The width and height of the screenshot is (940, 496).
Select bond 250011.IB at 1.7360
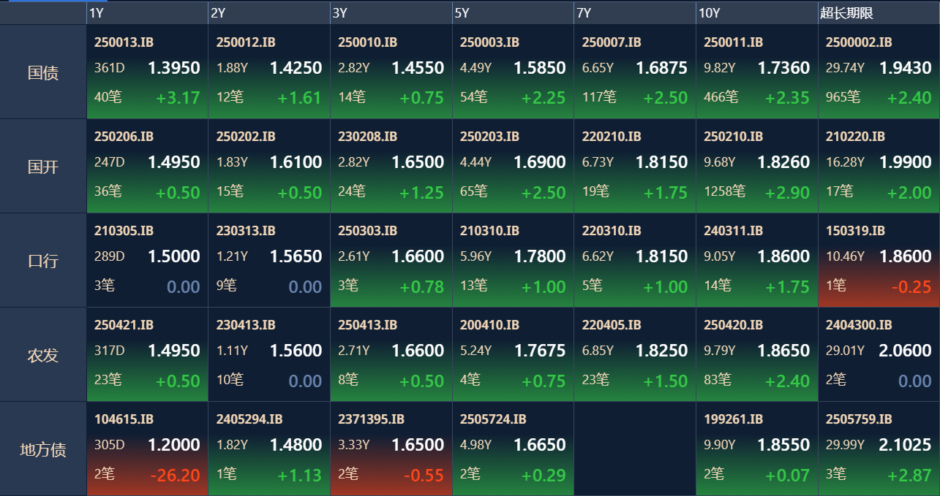click(x=756, y=72)
